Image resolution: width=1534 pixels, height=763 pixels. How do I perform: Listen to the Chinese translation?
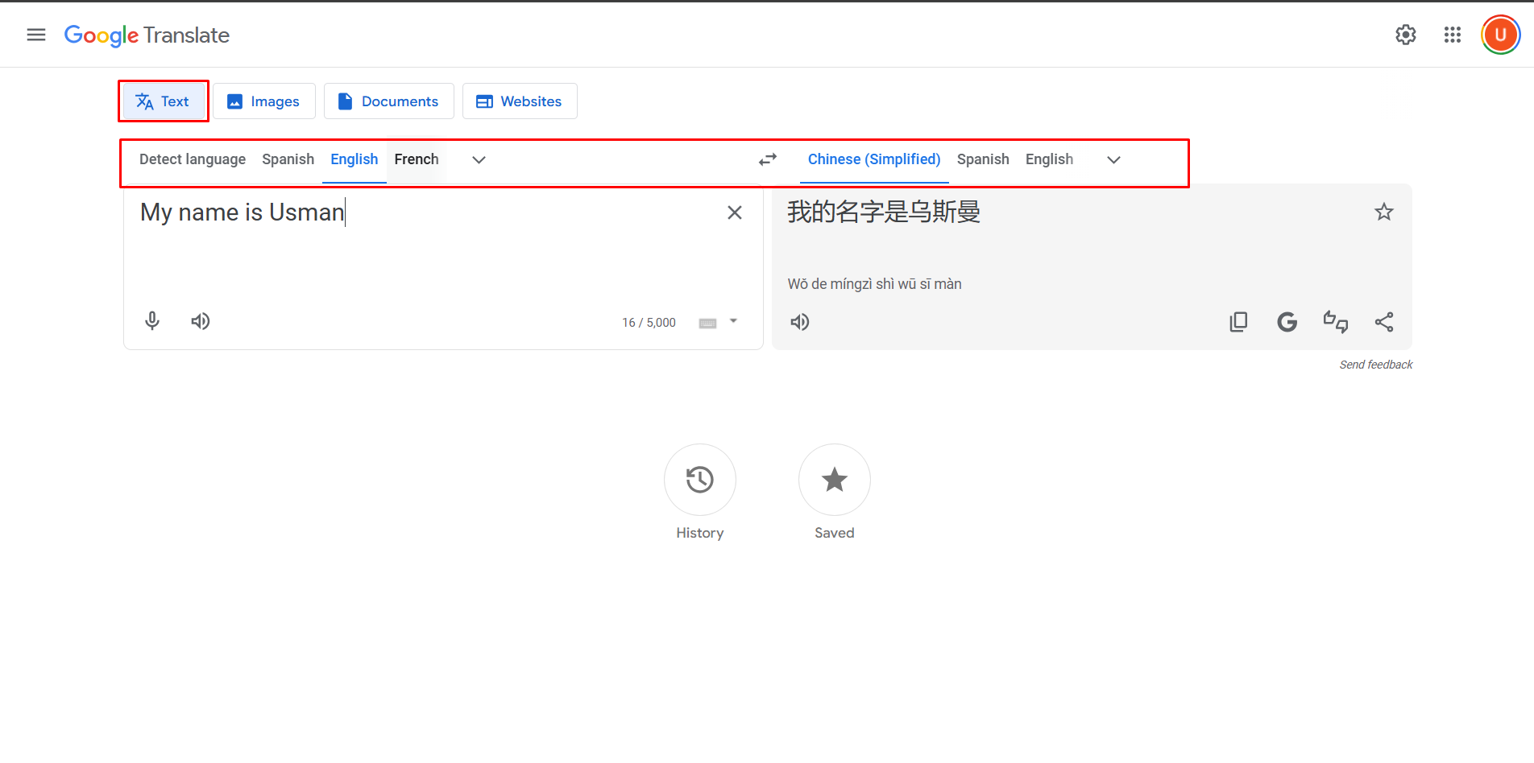(x=799, y=322)
